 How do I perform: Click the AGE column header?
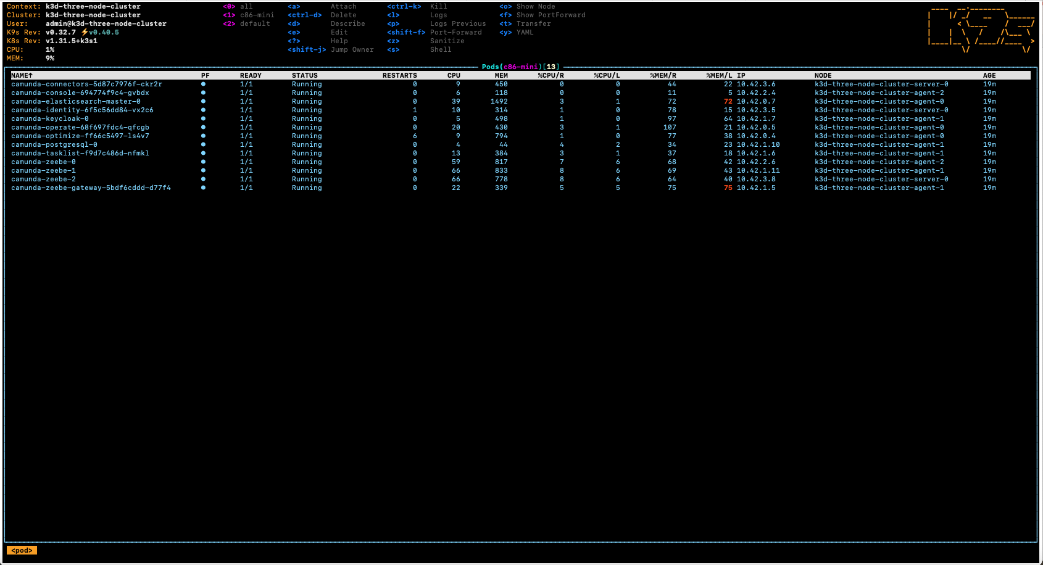(989, 75)
